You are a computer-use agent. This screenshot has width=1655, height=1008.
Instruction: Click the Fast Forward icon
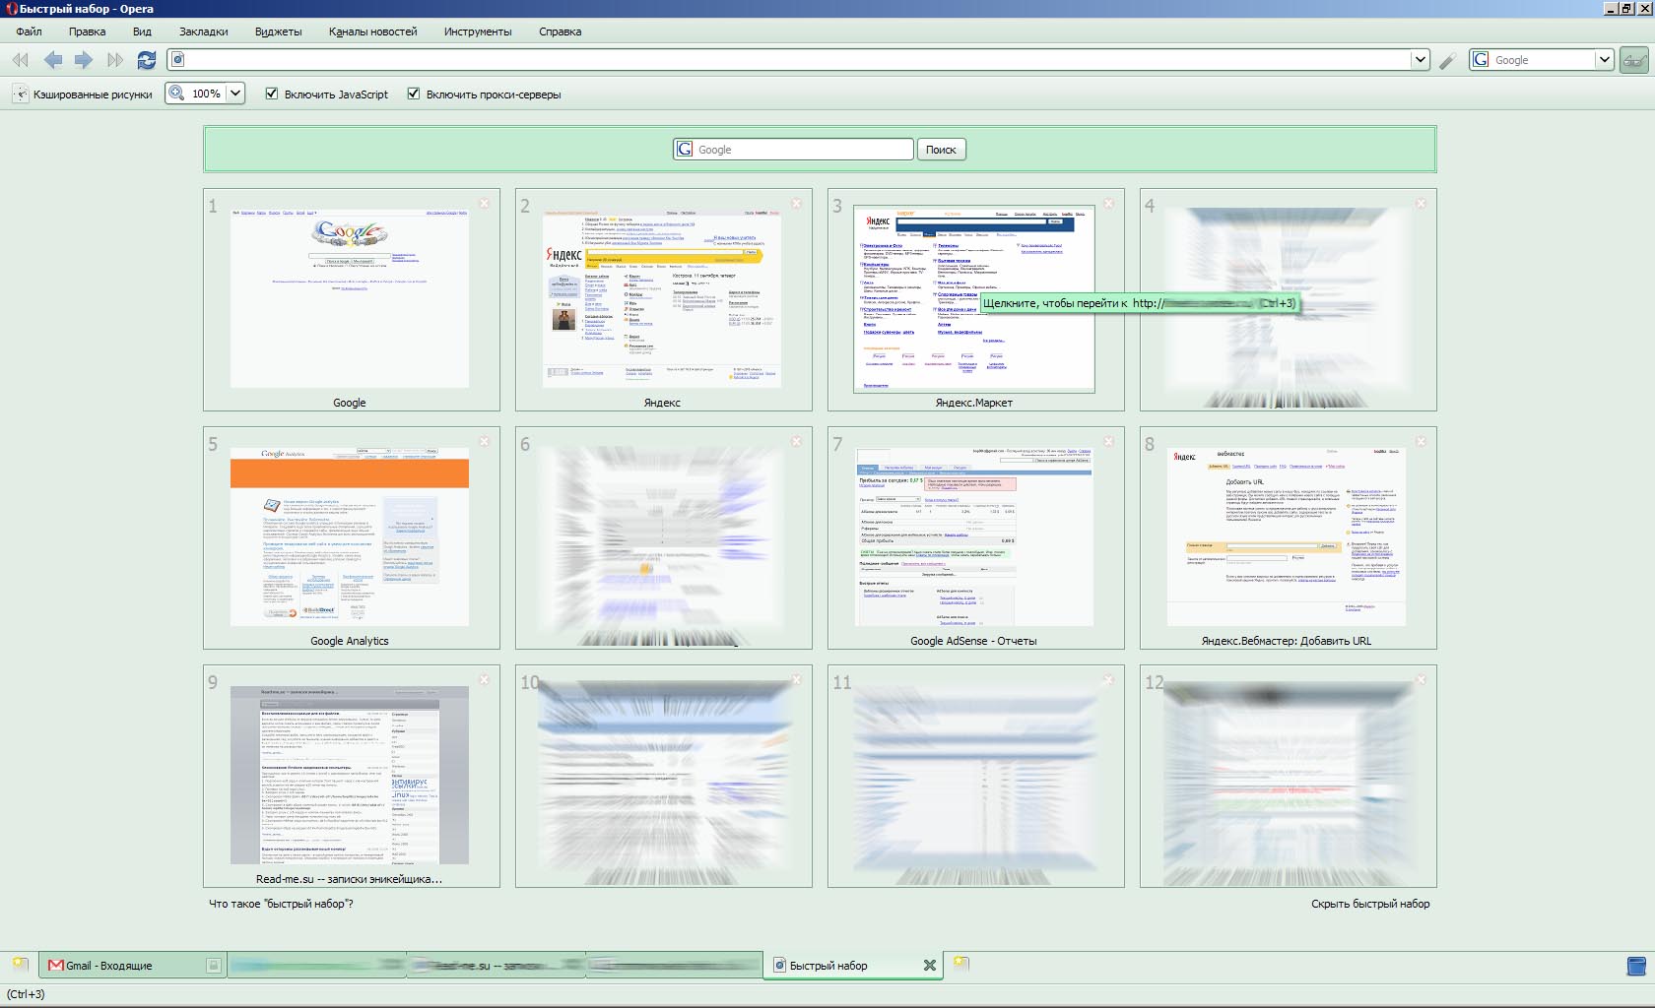coord(115,60)
